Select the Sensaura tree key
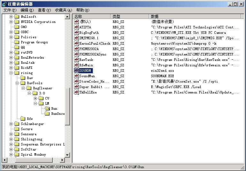The height and width of the screenshot is (171, 246). point(29,134)
